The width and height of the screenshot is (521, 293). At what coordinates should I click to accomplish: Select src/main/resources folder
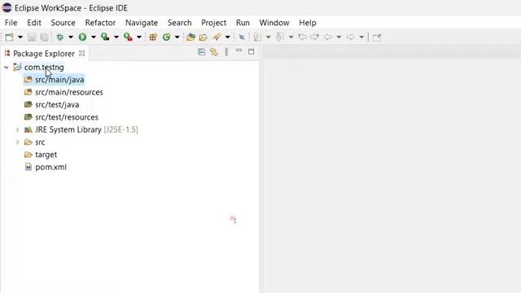coord(69,92)
